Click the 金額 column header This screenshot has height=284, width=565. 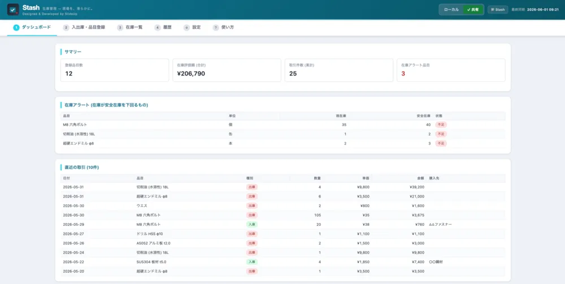tap(420, 178)
